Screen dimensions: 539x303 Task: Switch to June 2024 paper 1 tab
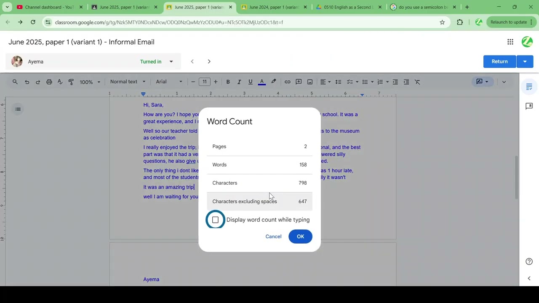pos(274,7)
